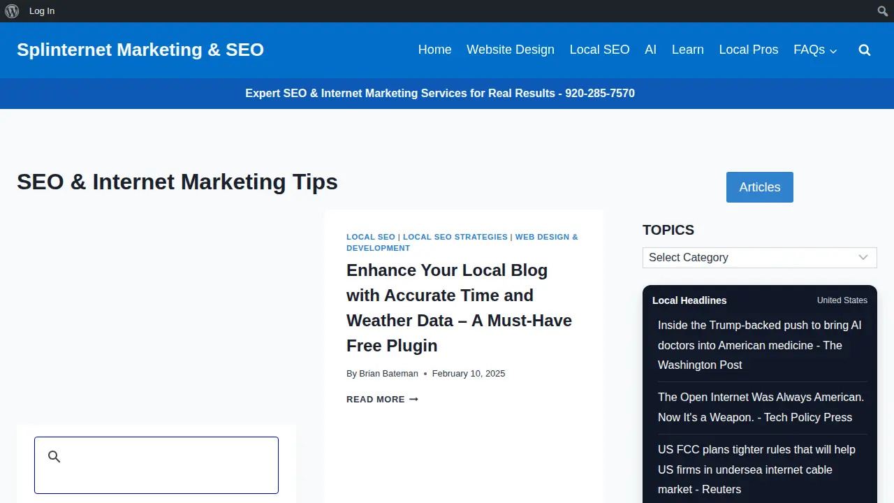Open the Enhance Your Local Blog post title

[459, 308]
